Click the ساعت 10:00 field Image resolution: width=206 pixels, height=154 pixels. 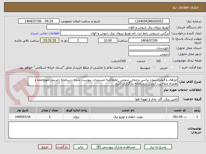pyautogui.click(x=108, y=40)
